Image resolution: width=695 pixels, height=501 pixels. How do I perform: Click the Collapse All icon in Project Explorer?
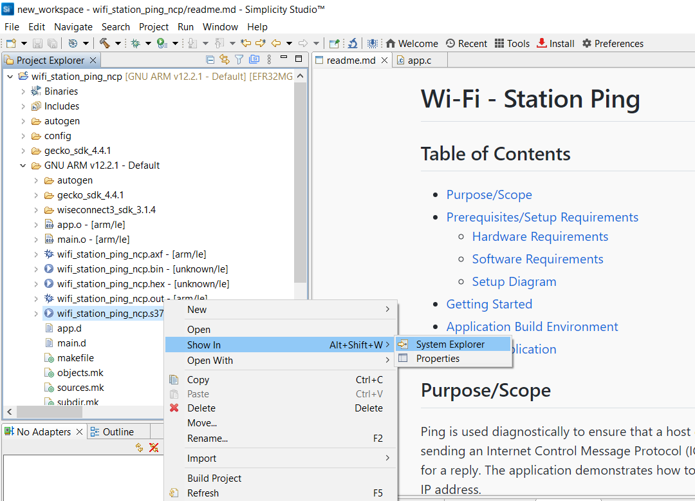click(210, 59)
